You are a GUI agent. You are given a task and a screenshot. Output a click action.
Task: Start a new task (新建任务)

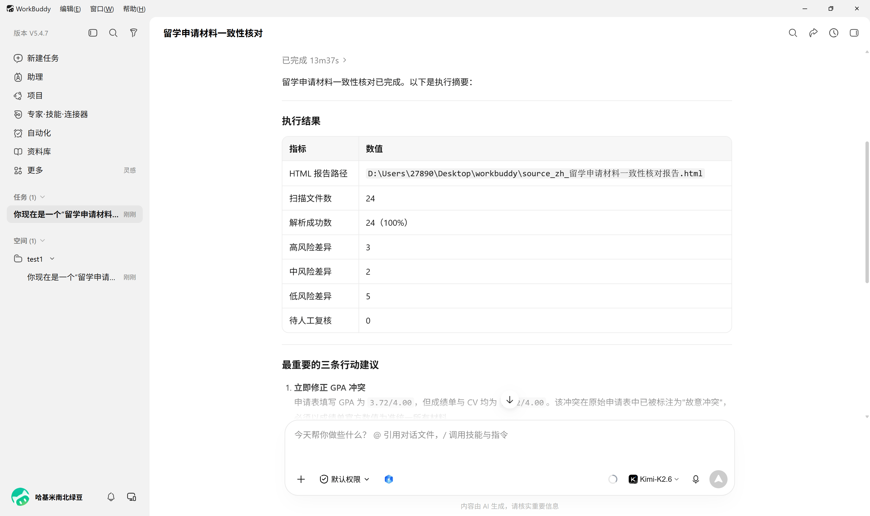[36, 58]
